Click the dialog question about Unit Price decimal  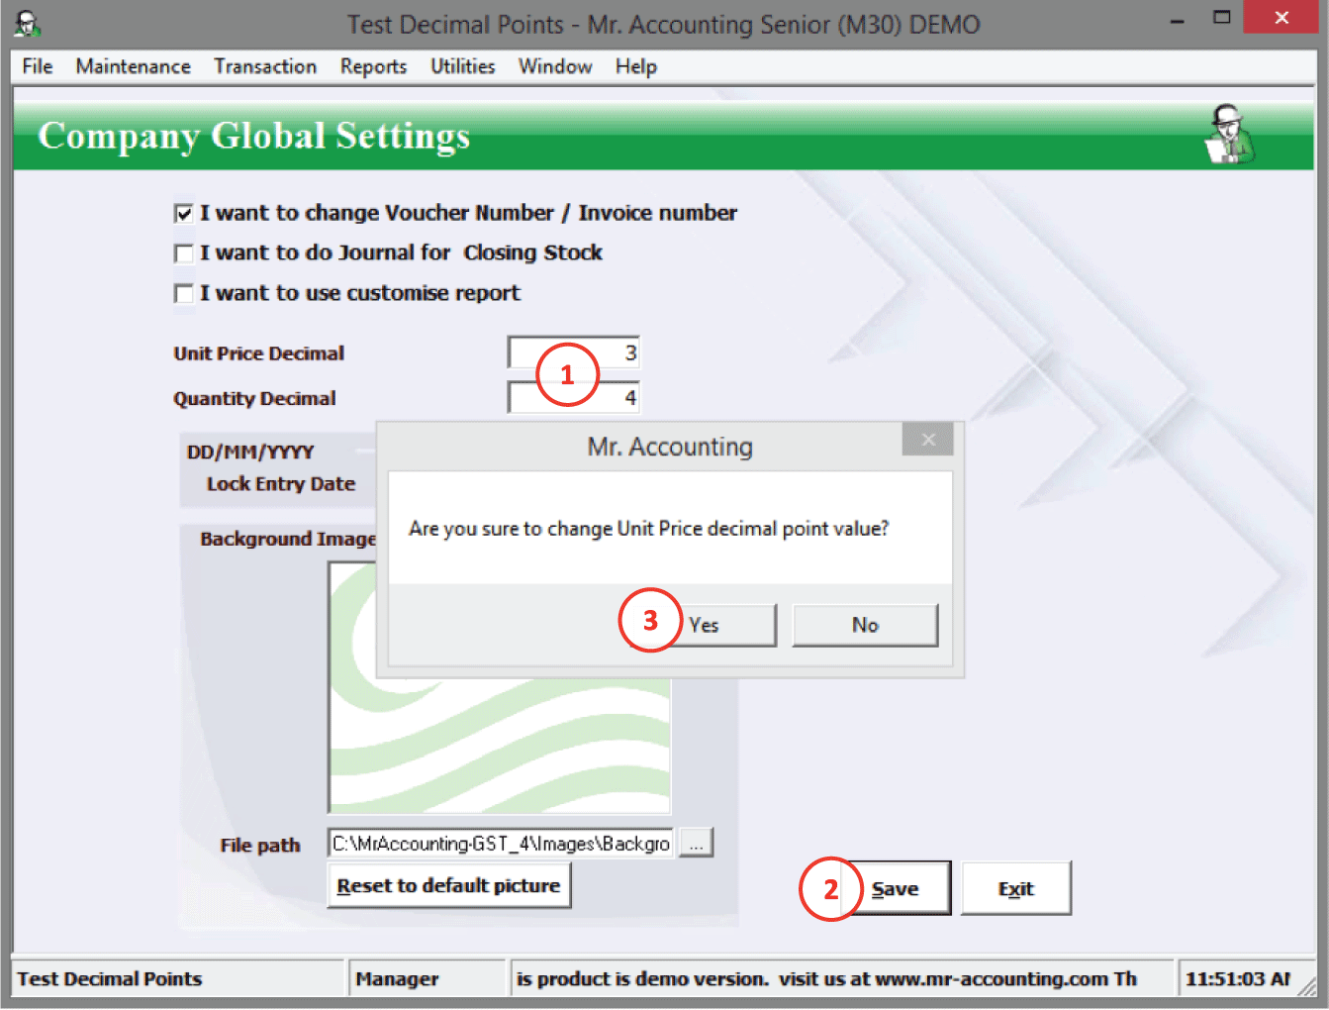coord(649,529)
